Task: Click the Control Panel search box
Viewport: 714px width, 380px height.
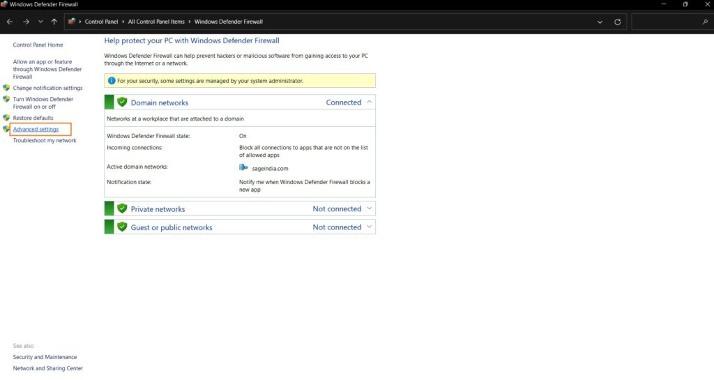Action: pyautogui.click(x=669, y=22)
